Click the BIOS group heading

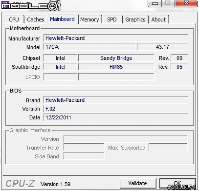pyautogui.click(x=16, y=91)
